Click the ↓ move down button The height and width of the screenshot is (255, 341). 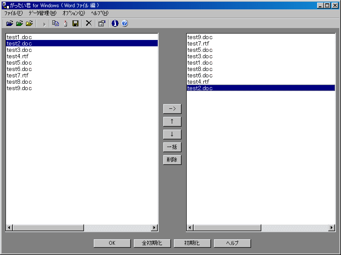(x=172, y=134)
